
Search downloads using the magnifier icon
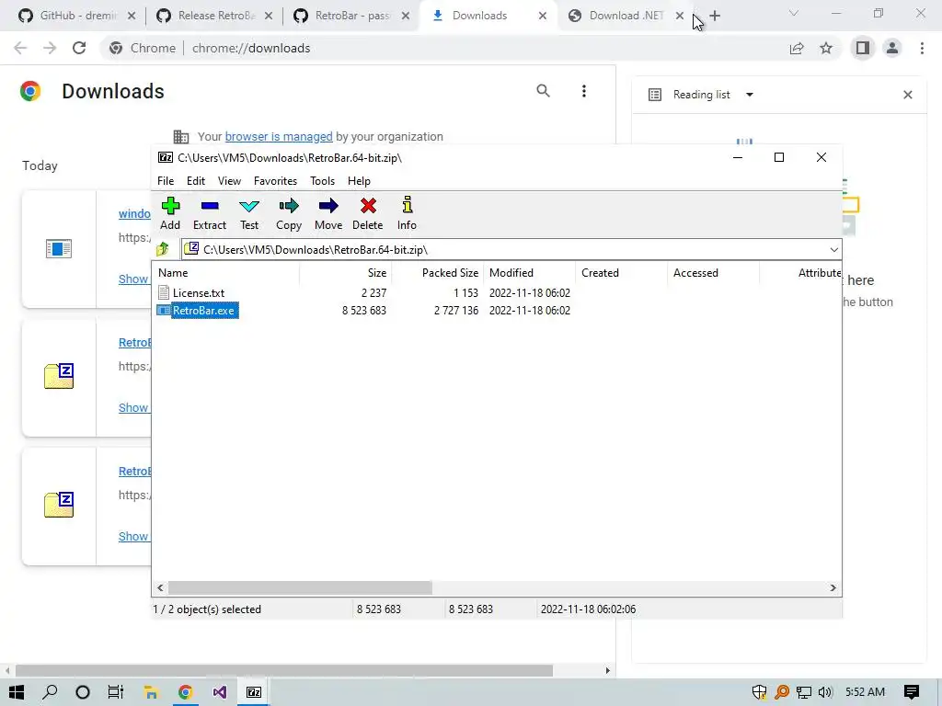543,91
